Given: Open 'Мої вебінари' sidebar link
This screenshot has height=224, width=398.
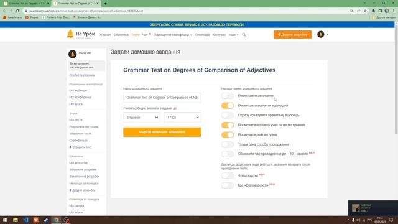Looking at the screenshot, I should click(78, 90).
